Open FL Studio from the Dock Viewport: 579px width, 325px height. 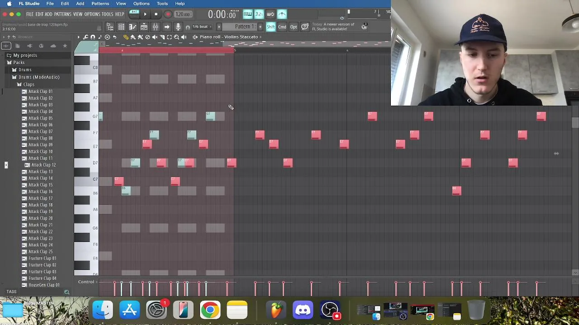[x=276, y=310]
